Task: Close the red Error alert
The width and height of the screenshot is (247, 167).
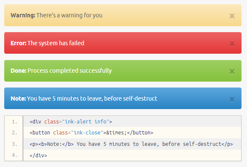Action: (232, 44)
